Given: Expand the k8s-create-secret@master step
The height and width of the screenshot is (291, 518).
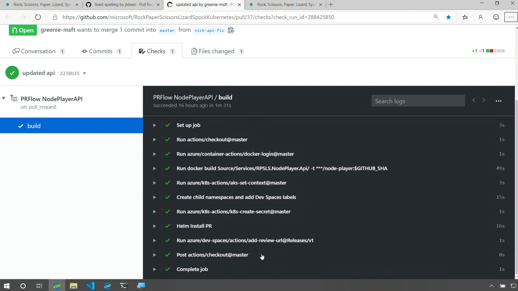Looking at the screenshot, I should coord(154,212).
